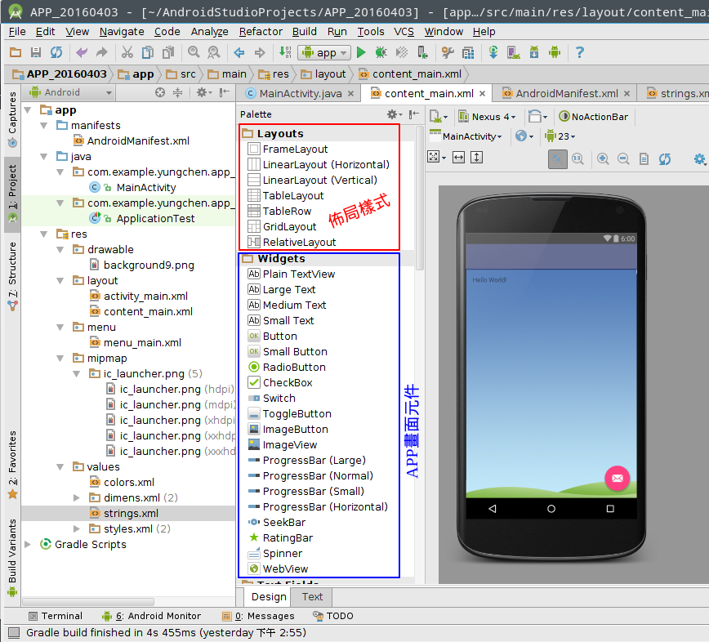
Task: Toggle the Build Variants tool window
Action: coord(12,558)
